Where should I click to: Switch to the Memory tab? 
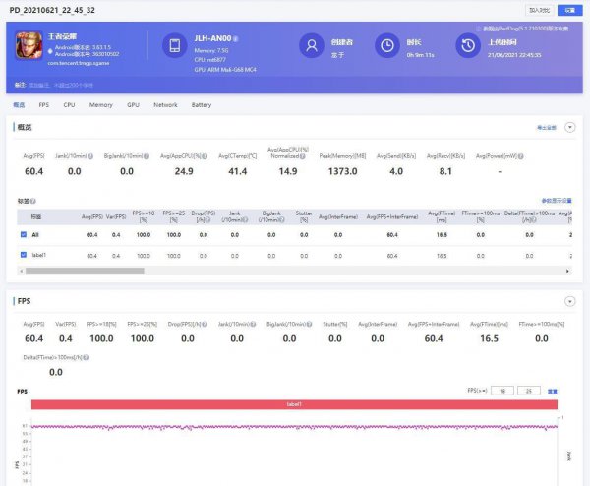pos(100,104)
